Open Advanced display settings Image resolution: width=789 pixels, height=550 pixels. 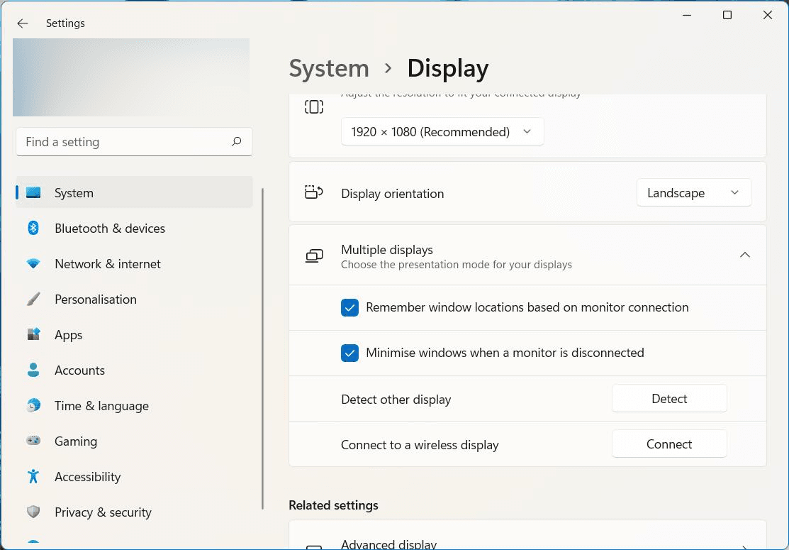tap(527, 535)
